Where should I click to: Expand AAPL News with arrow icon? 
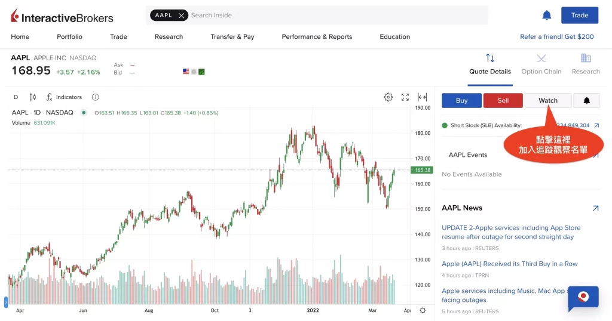[x=596, y=208]
